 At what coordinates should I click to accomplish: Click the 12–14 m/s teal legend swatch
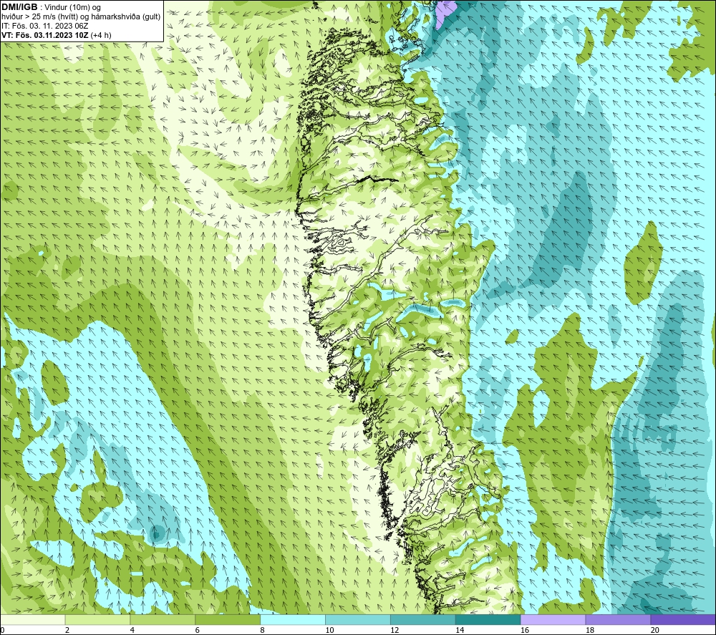pos(423,619)
